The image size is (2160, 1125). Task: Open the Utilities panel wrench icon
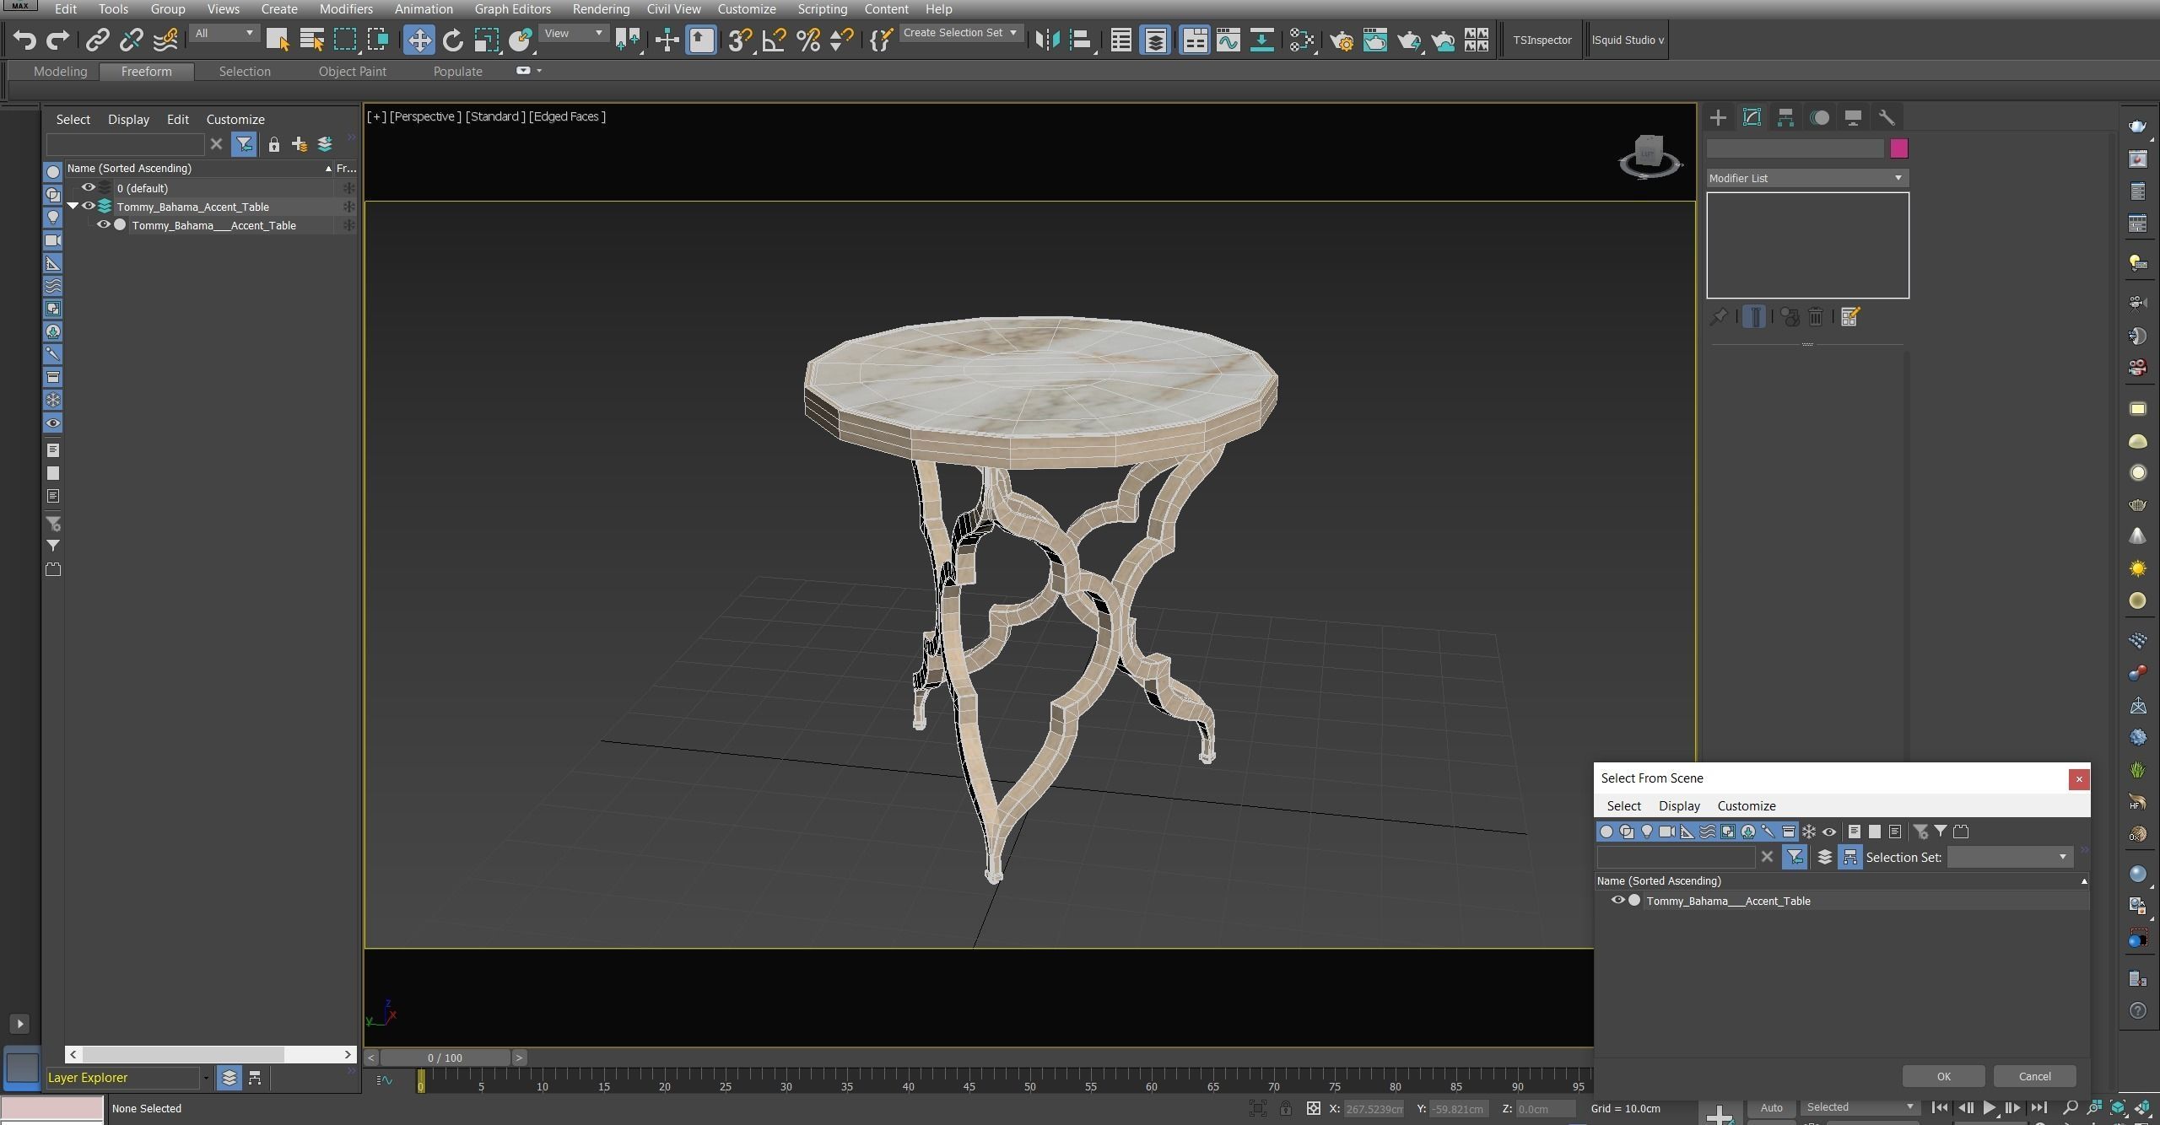[1887, 117]
